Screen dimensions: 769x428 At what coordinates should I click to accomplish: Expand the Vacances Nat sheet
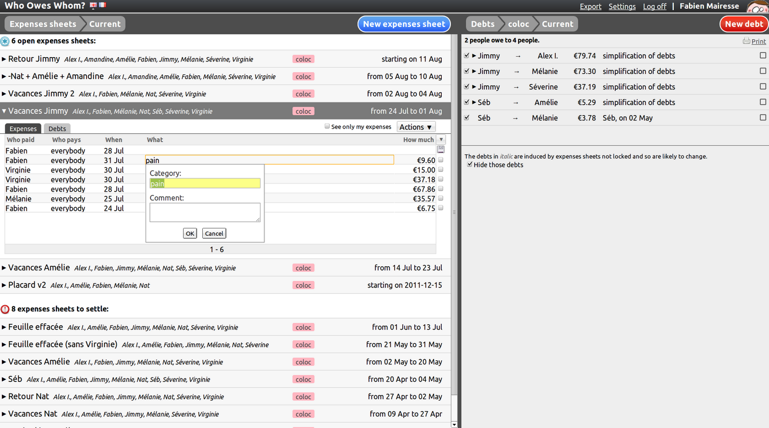(4, 414)
